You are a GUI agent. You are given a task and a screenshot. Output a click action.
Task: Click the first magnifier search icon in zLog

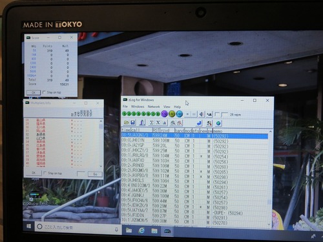click(172, 123)
